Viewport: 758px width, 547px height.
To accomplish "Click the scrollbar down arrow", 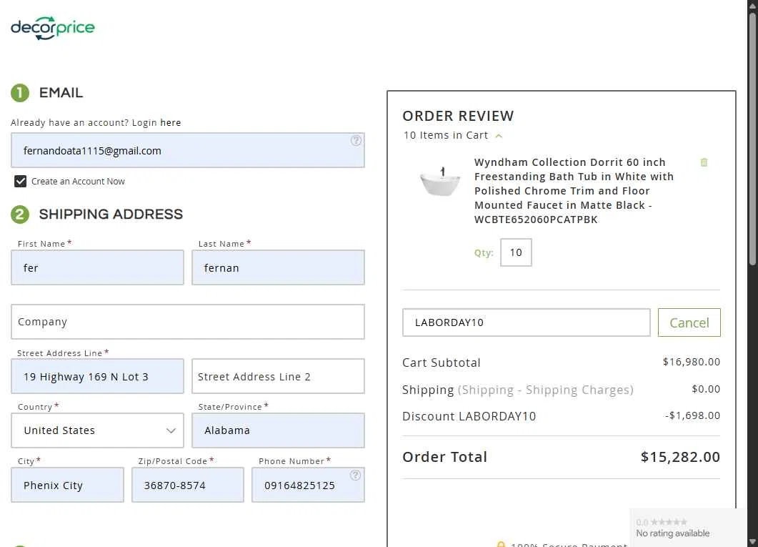I will [752, 542].
